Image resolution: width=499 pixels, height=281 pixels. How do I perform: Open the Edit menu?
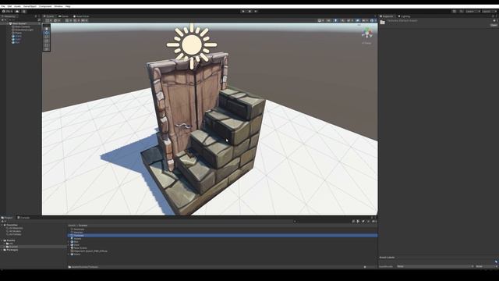pyautogui.click(x=9, y=6)
